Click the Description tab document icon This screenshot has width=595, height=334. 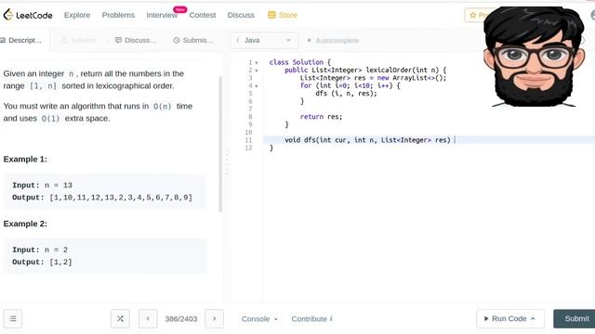click(x=3, y=40)
